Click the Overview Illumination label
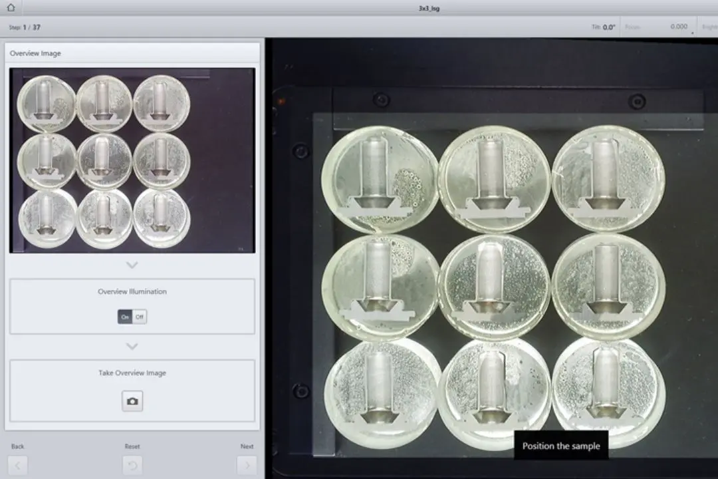Viewport: 718px width, 479px height. pyautogui.click(x=132, y=291)
